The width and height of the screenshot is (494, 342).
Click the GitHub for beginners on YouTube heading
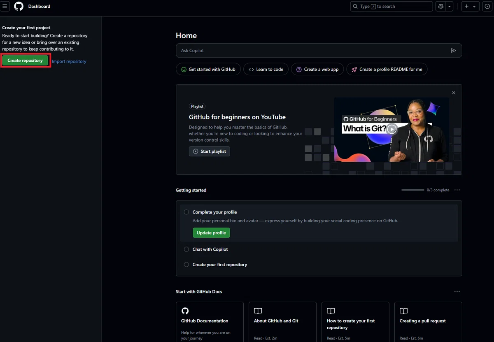tap(237, 117)
